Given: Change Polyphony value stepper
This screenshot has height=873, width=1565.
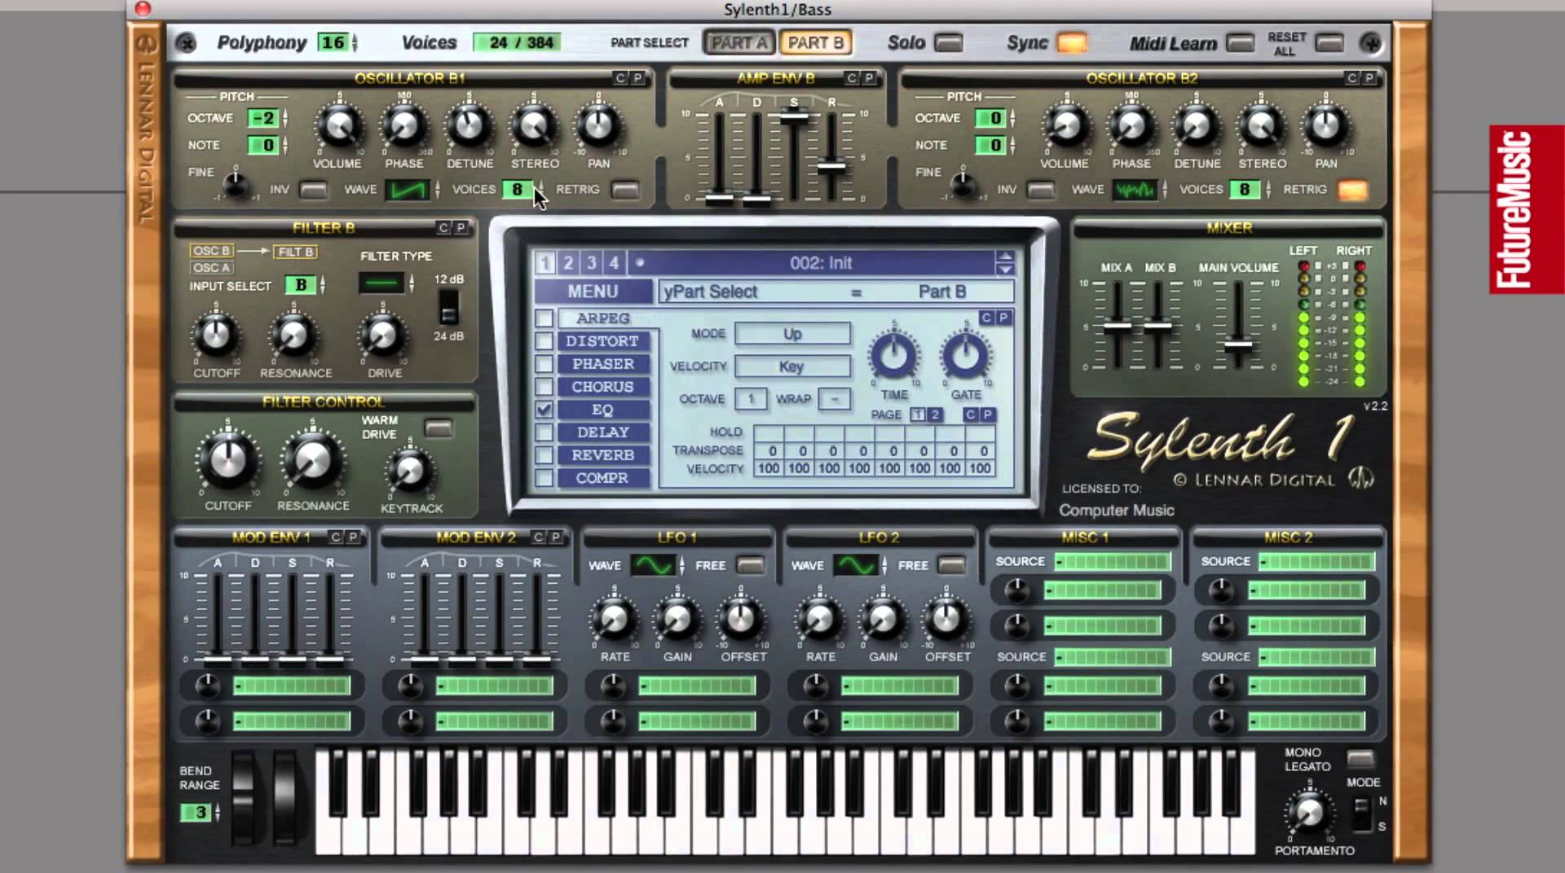Looking at the screenshot, I should coord(355,42).
